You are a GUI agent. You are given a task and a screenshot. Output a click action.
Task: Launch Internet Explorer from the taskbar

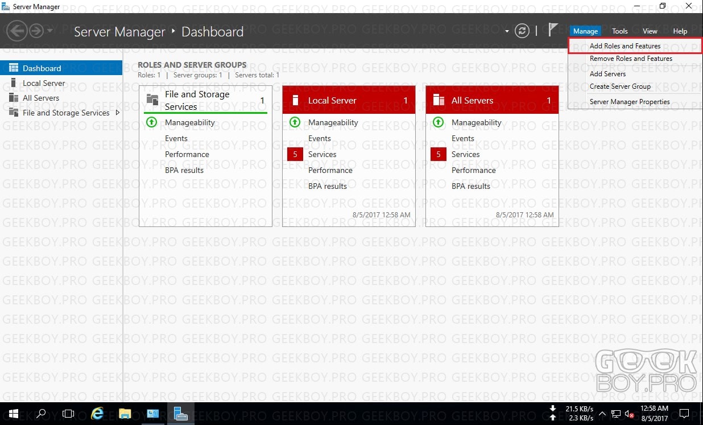[97, 414]
